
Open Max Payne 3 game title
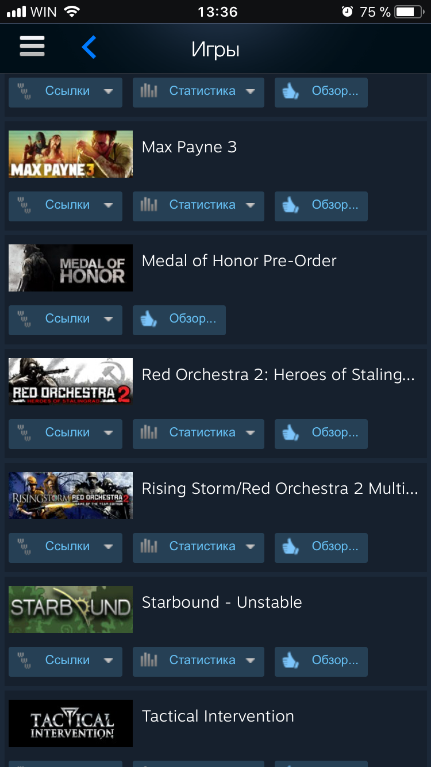(189, 147)
